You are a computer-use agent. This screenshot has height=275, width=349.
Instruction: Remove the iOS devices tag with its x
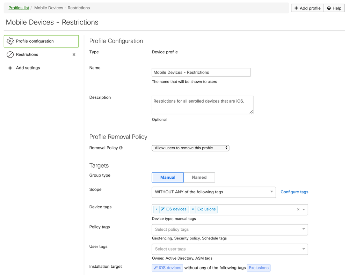[157, 209]
